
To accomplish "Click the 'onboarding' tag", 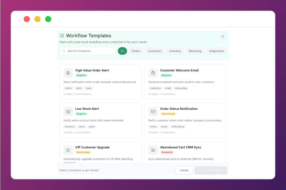I will [x=181, y=88].
